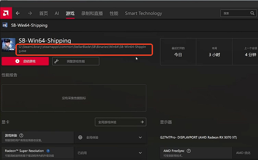This screenshot has width=258, height=160.
Task: Open the AI tab
Action: [57, 13]
